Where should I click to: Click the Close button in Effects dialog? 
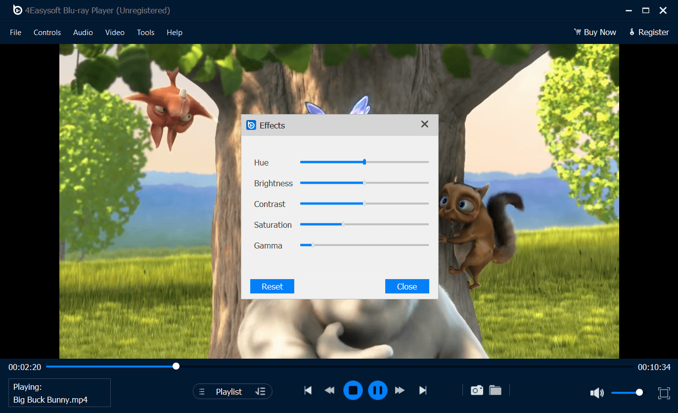point(407,287)
